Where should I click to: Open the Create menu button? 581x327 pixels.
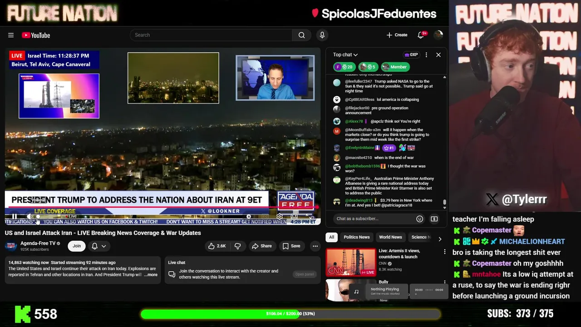click(x=397, y=35)
